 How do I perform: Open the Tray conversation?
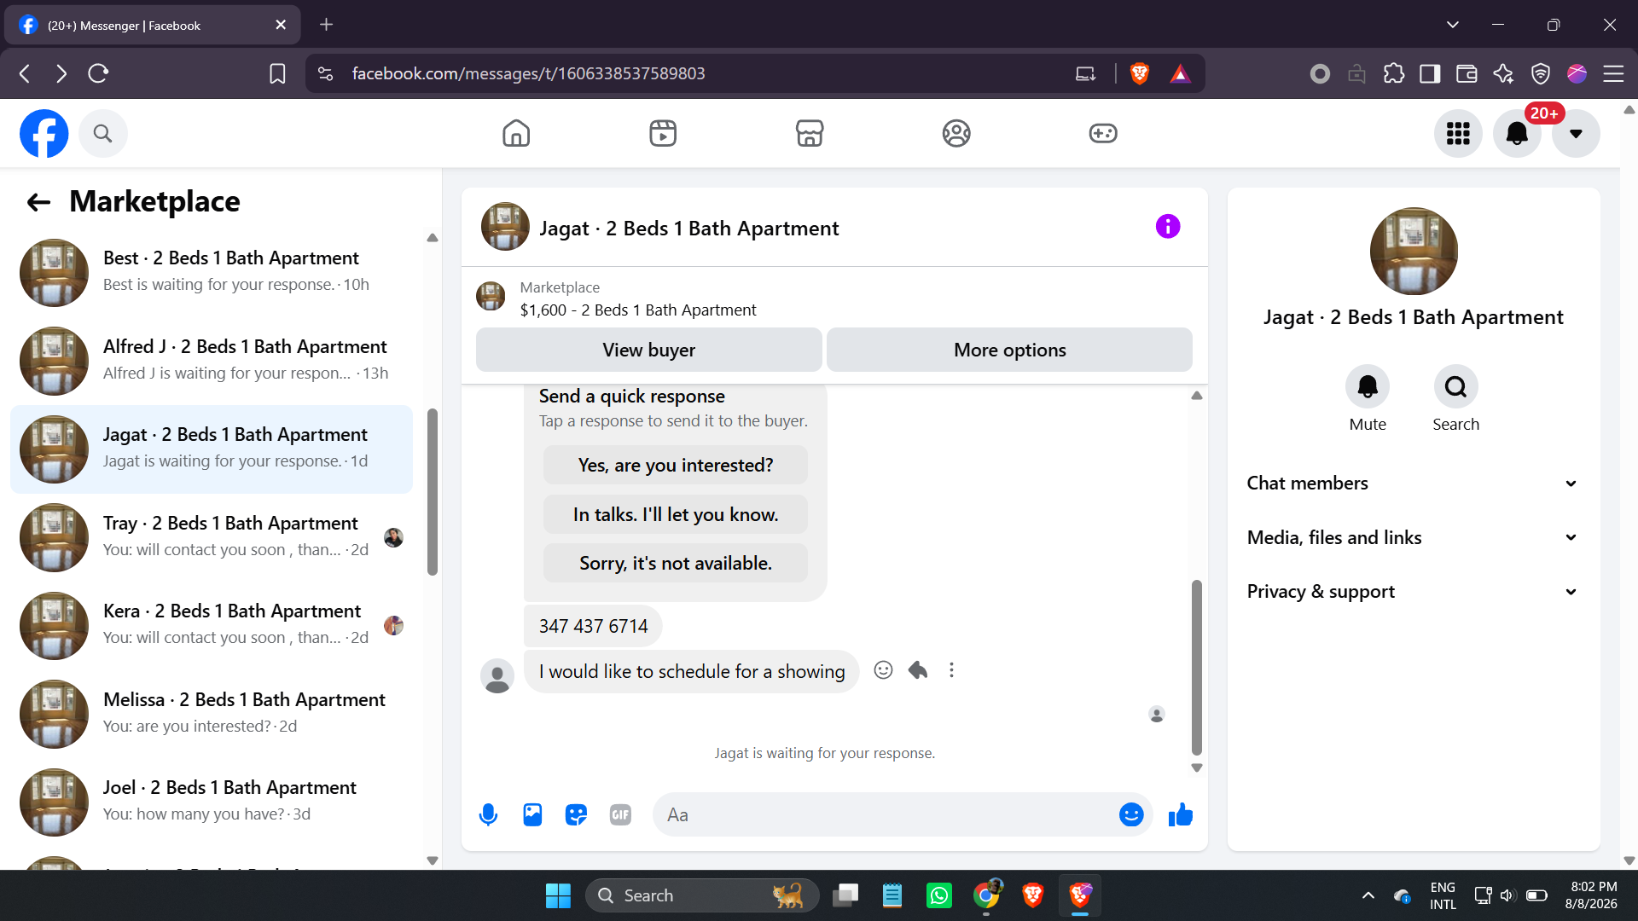point(212,537)
